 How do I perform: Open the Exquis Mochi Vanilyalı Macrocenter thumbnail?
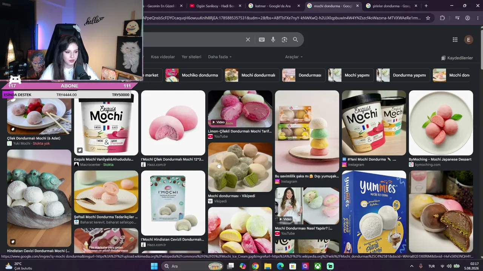106,123
